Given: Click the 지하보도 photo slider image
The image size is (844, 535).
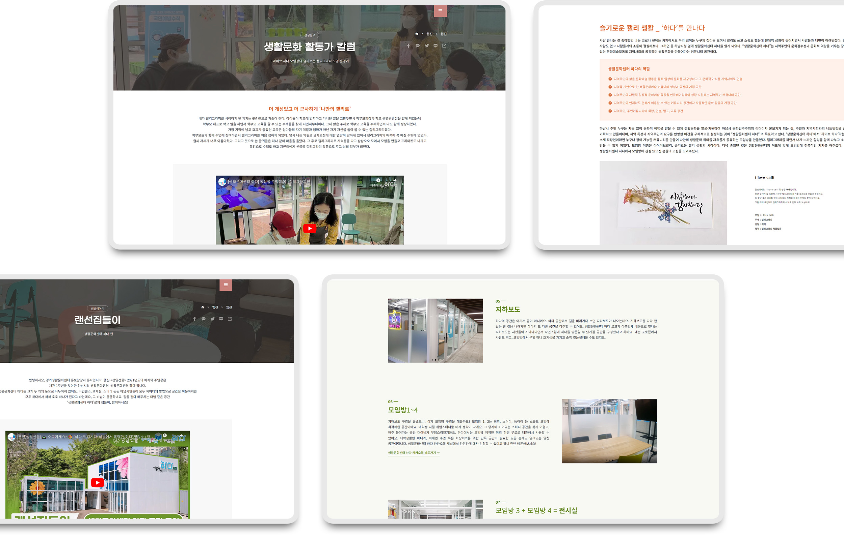Looking at the screenshot, I should 435,330.
